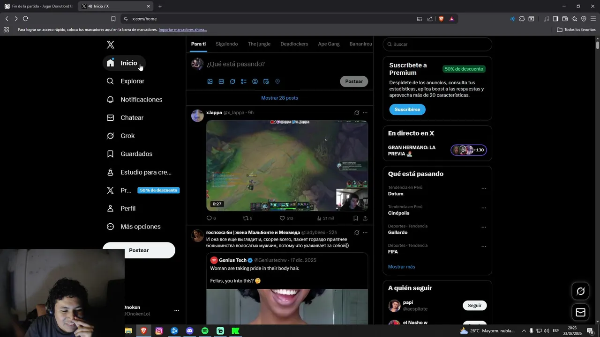Add a poll to the post
Image resolution: width=600 pixels, height=337 pixels.
click(244, 81)
